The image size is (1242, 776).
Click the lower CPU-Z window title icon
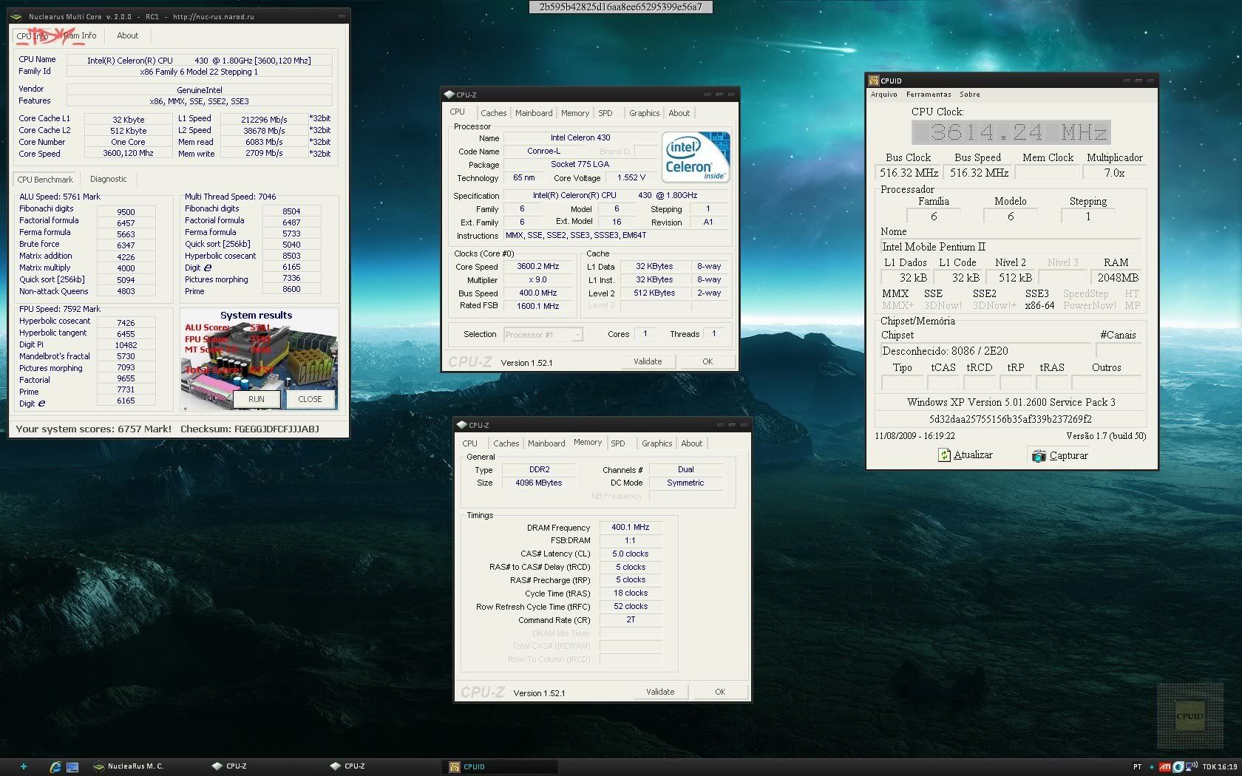coord(462,425)
